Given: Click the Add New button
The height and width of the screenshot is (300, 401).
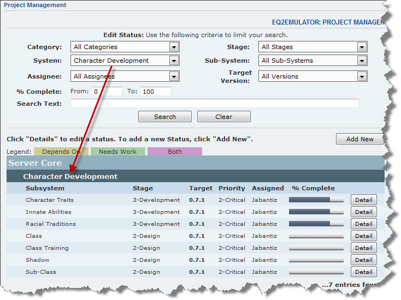Looking at the screenshot, I should click(359, 139).
